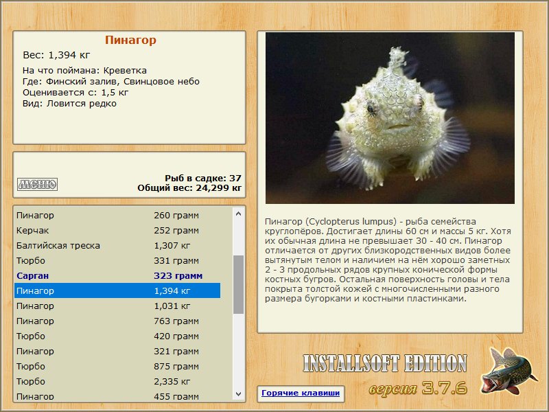The width and height of the screenshot is (549, 412).
Task: Select the Тюрбо 420 грамм row
Action: click(117, 336)
